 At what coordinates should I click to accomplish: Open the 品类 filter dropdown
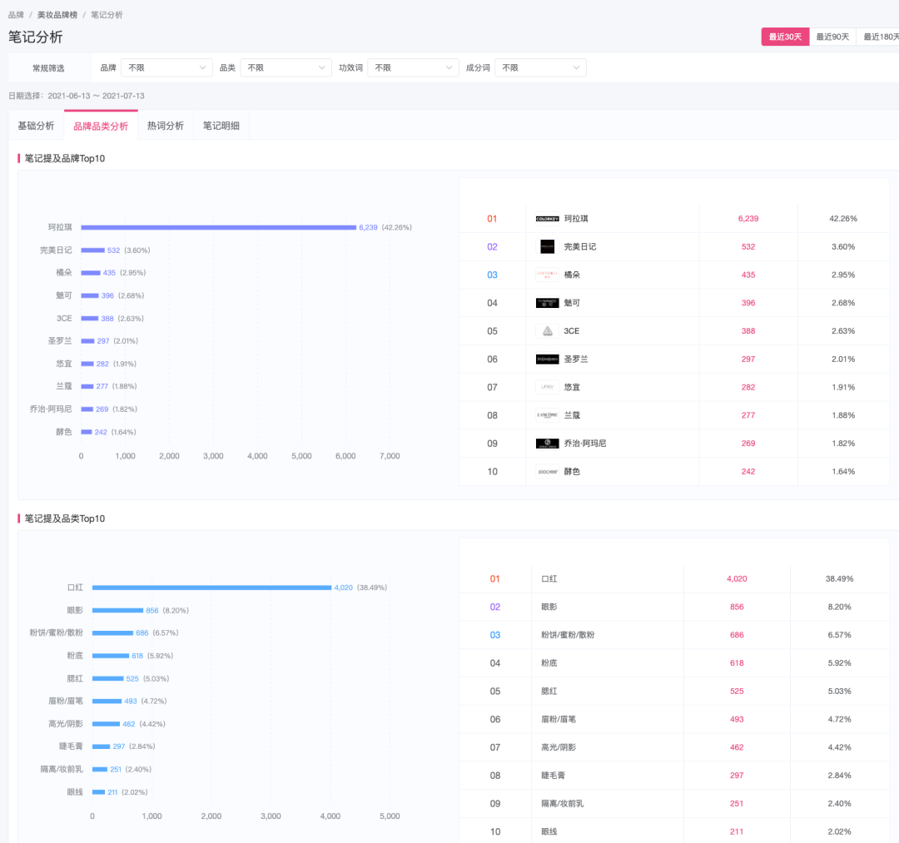[286, 67]
